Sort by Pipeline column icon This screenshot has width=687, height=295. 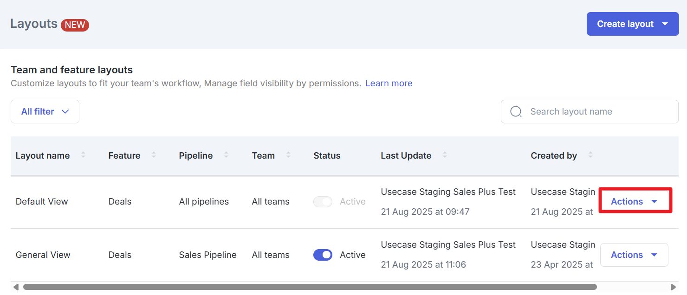(226, 155)
